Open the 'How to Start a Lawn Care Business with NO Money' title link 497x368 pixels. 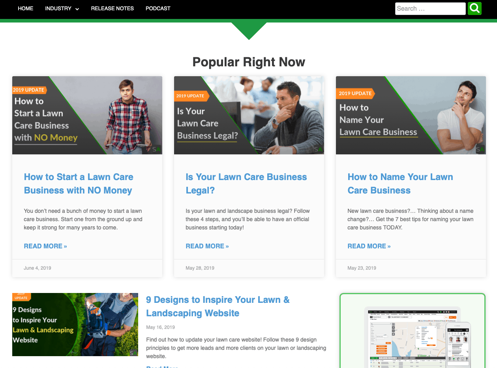(x=79, y=184)
